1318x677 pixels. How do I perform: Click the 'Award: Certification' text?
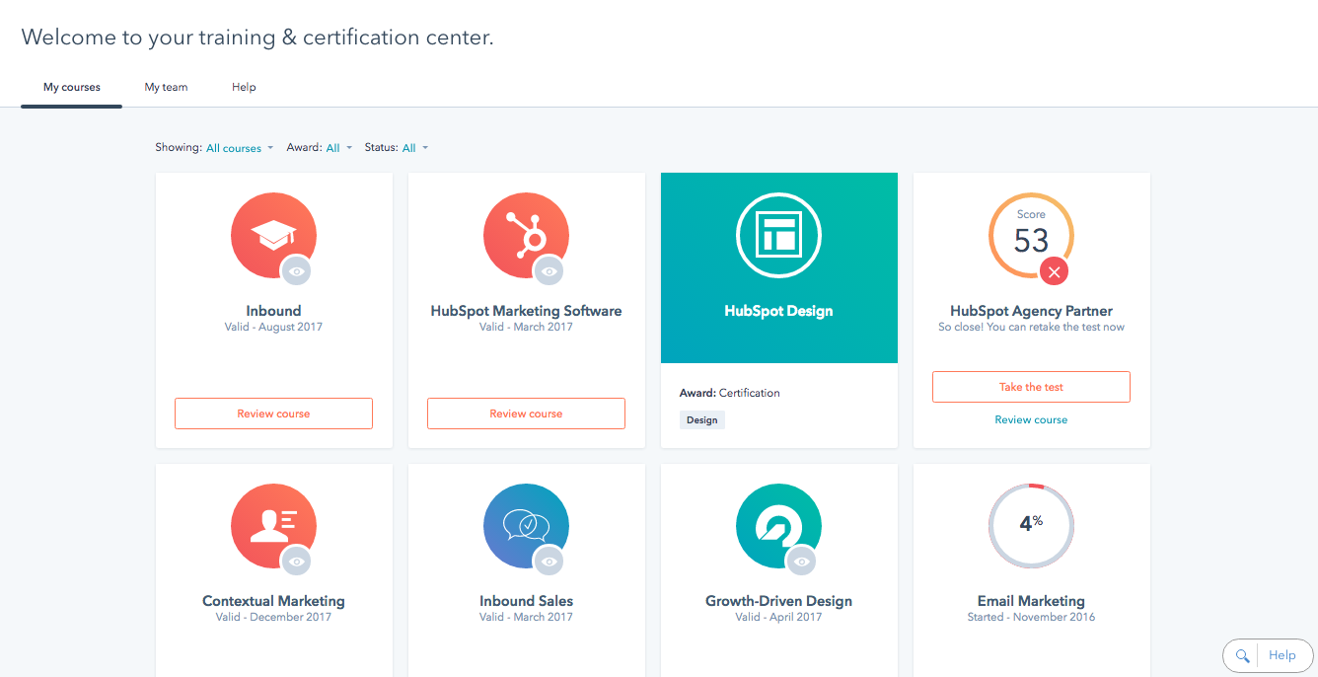click(729, 393)
